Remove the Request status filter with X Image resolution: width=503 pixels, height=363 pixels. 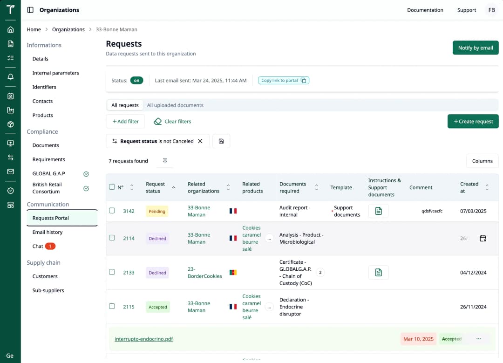pos(200,141)
